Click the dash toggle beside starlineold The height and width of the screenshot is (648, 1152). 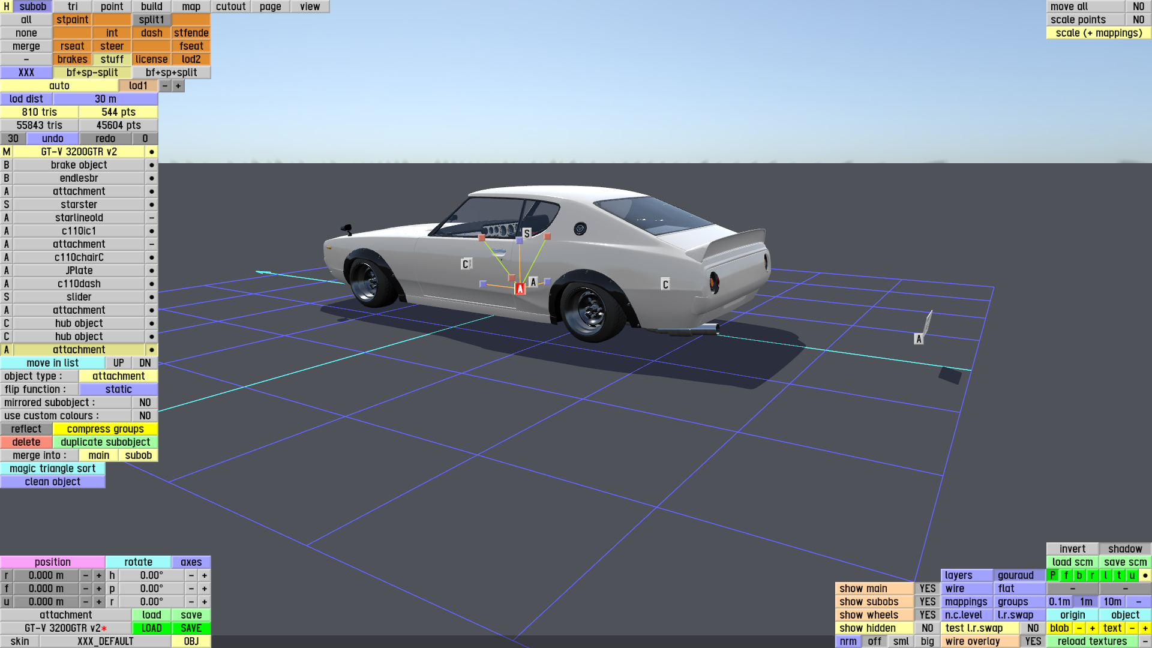(x=151, y=218)
